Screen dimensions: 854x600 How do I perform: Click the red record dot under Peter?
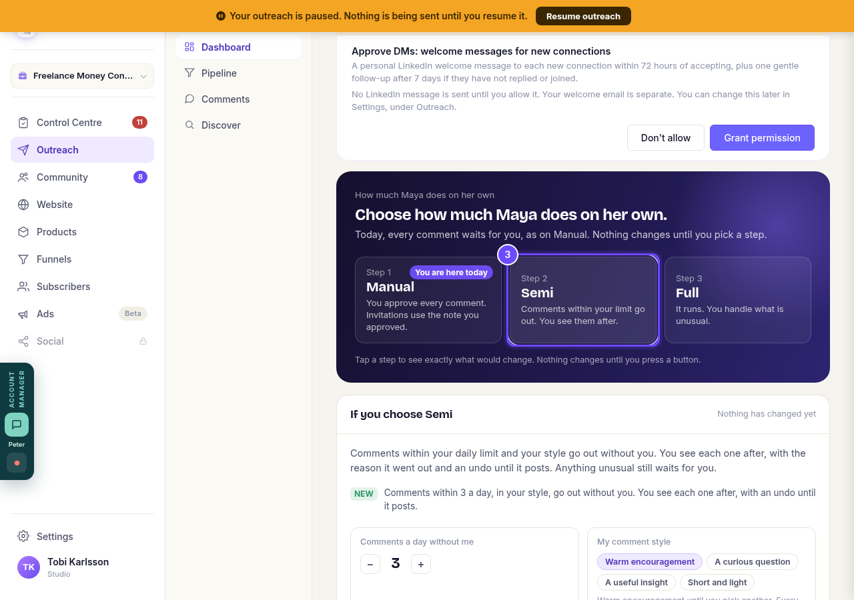(17, 463)
